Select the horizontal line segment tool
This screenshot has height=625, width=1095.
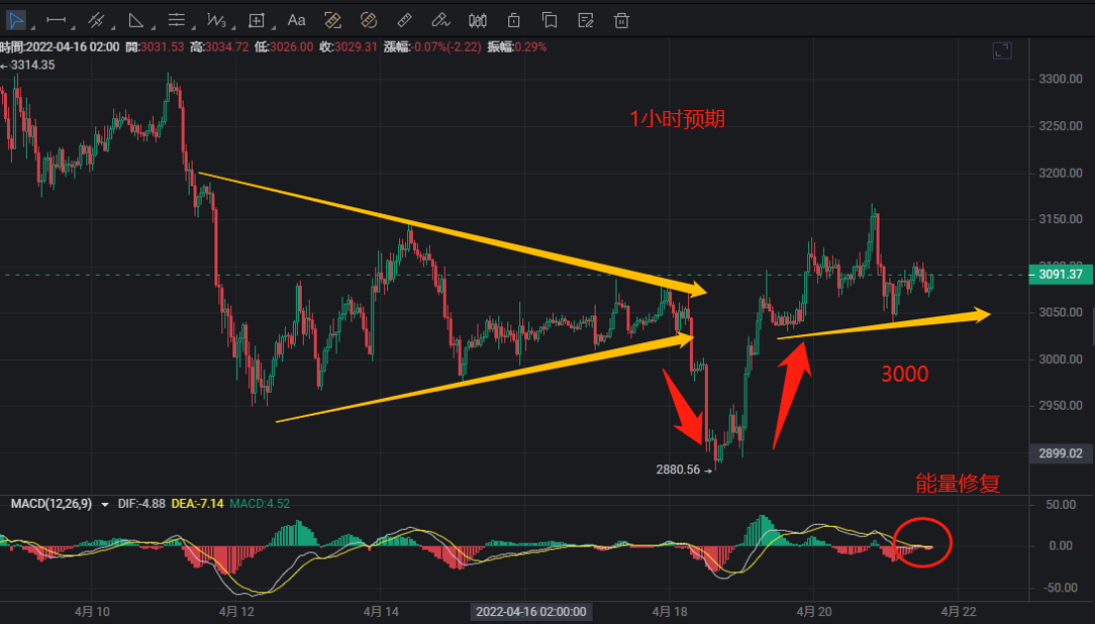coord(56,20)
